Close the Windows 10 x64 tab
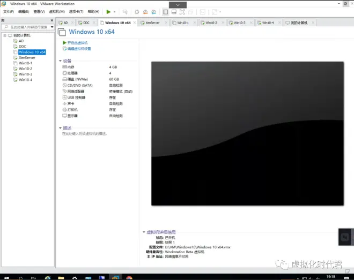 [135, 22]
